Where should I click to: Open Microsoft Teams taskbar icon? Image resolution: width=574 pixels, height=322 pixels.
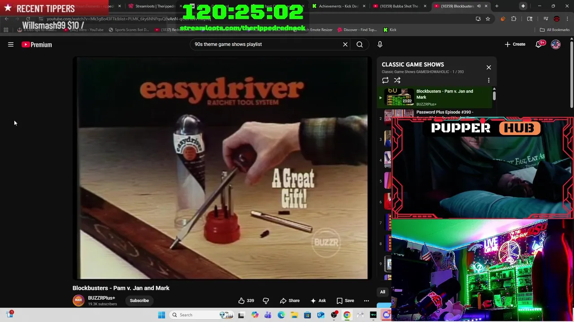268,315
